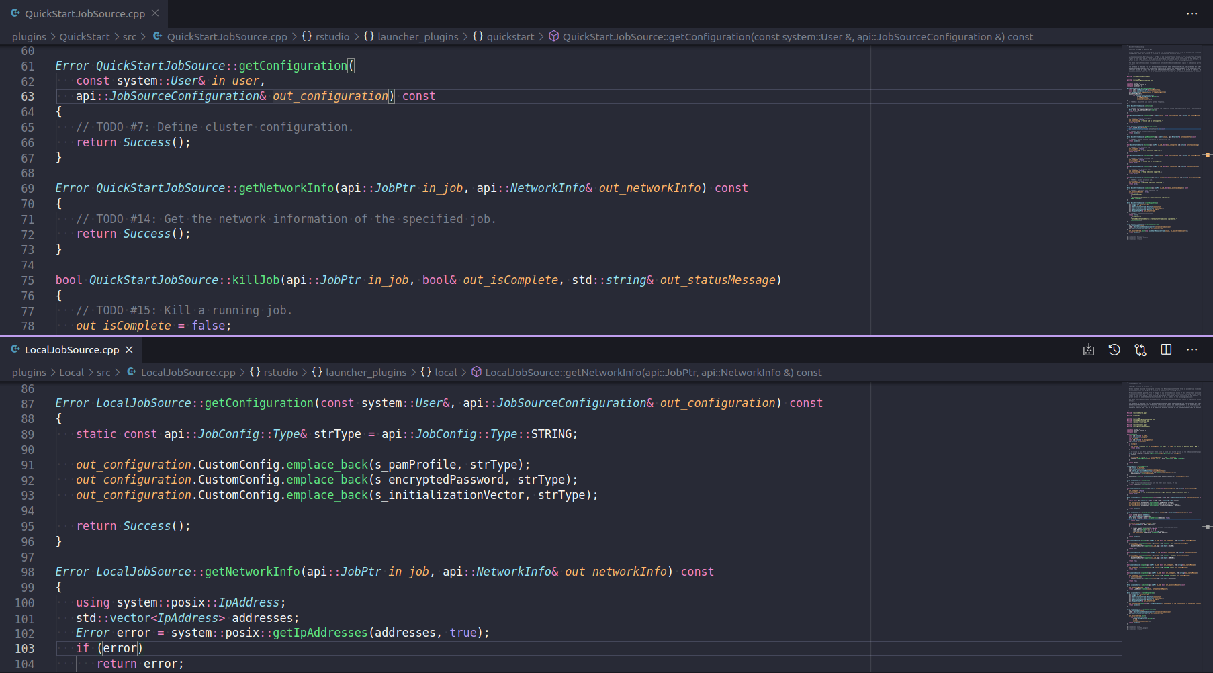Click the method symbol icon before getNetworkInfo breadcrumb
Image resolution: width=1213 pixels, height=673 pixels.
pyautogui.click(x=476, y=372)
